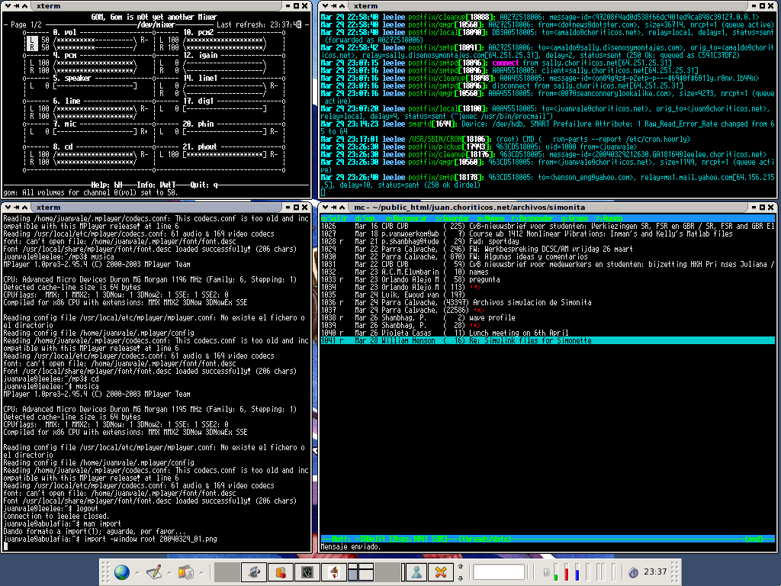Toggle record source R- on the cd channel
Screen dimensions: 781x586
(x=144, y=154)
